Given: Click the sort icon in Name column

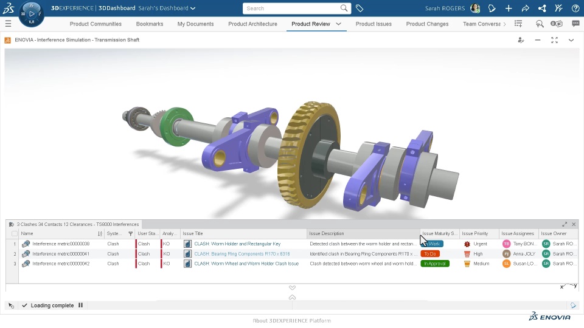Looking at the screenshot, I should (100, 233).
